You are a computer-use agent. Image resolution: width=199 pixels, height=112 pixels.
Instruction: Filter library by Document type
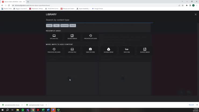(65, 26)
